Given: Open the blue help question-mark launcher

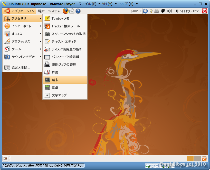Looking at the screenshot, I should 78,11.
